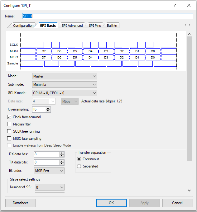This screenshot has height=212, width=197.
Task: Click the Slave select settings group label
Action: tap(25, 179)
